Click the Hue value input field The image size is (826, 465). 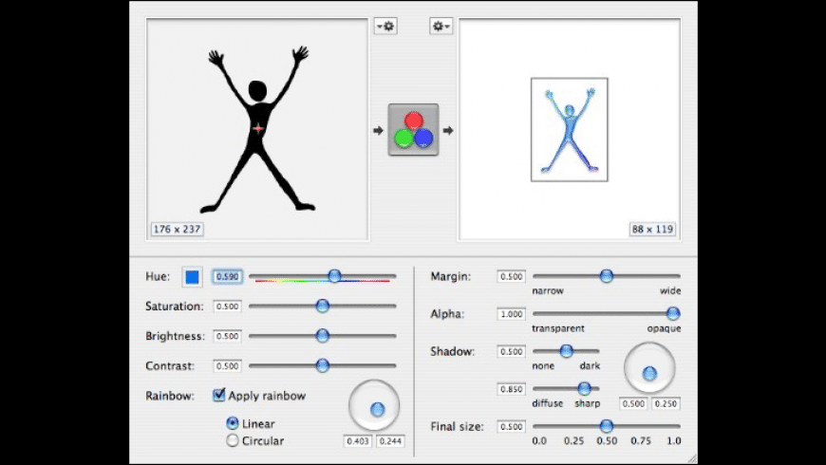click(x=227, y=277)
